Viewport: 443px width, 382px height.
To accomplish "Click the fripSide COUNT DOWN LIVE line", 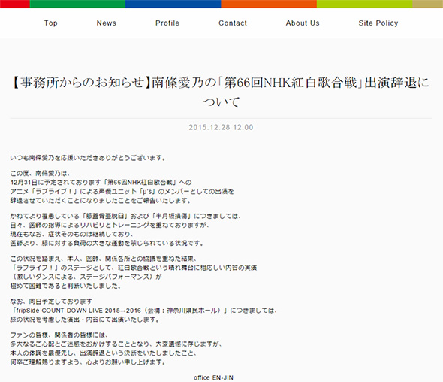I will tap(144, 311).
